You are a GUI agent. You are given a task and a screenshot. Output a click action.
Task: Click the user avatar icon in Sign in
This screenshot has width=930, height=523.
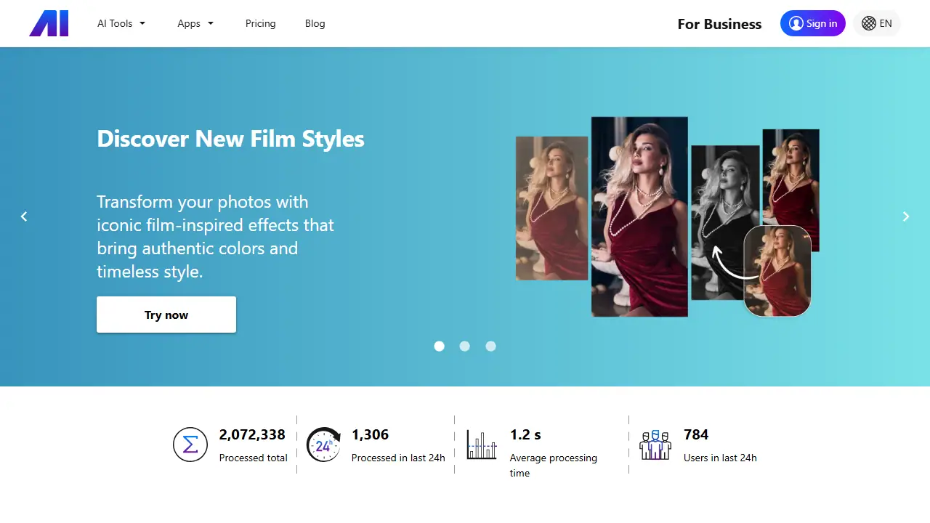coord(796,23)
